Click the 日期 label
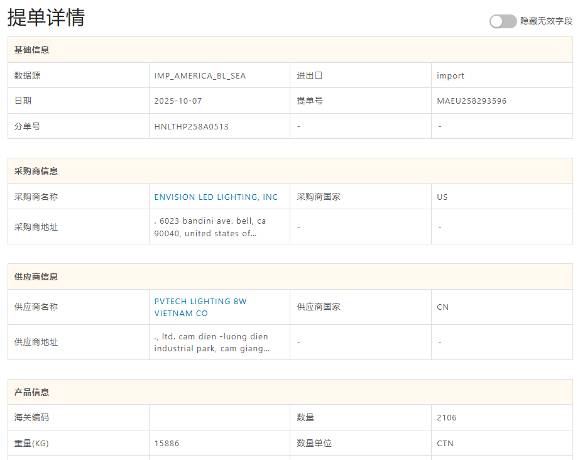 click(x=23, y=101)
